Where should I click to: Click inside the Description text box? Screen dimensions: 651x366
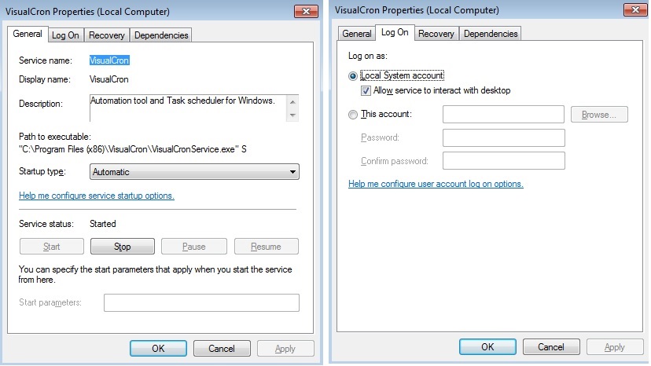coord(187,108)
